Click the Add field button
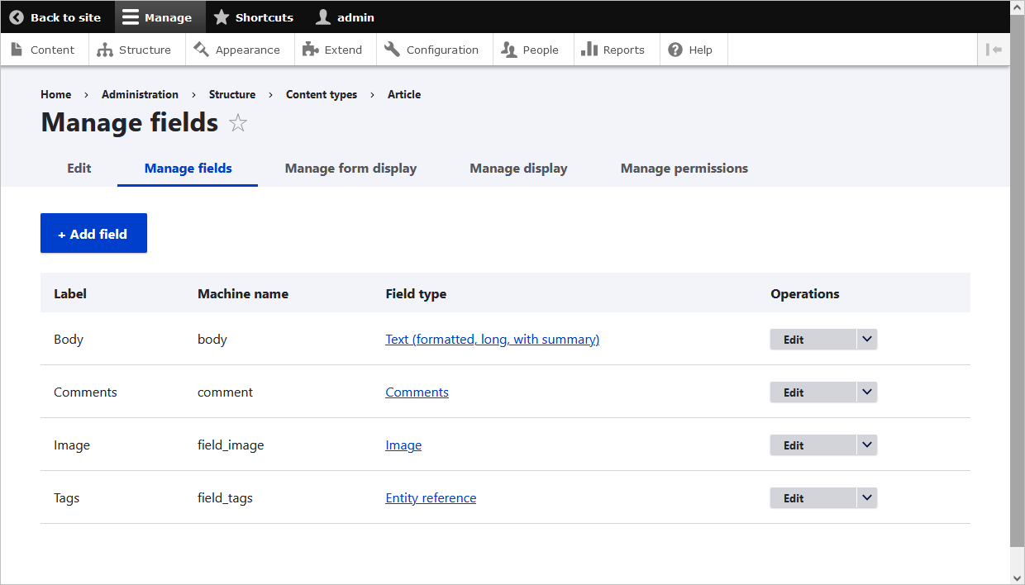The width and height of the screenshot is (1025, 585). [93, 233]
